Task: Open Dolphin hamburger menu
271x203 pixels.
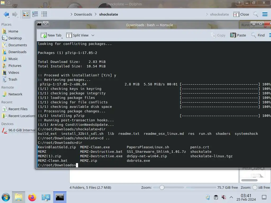Action: point(265,14)
